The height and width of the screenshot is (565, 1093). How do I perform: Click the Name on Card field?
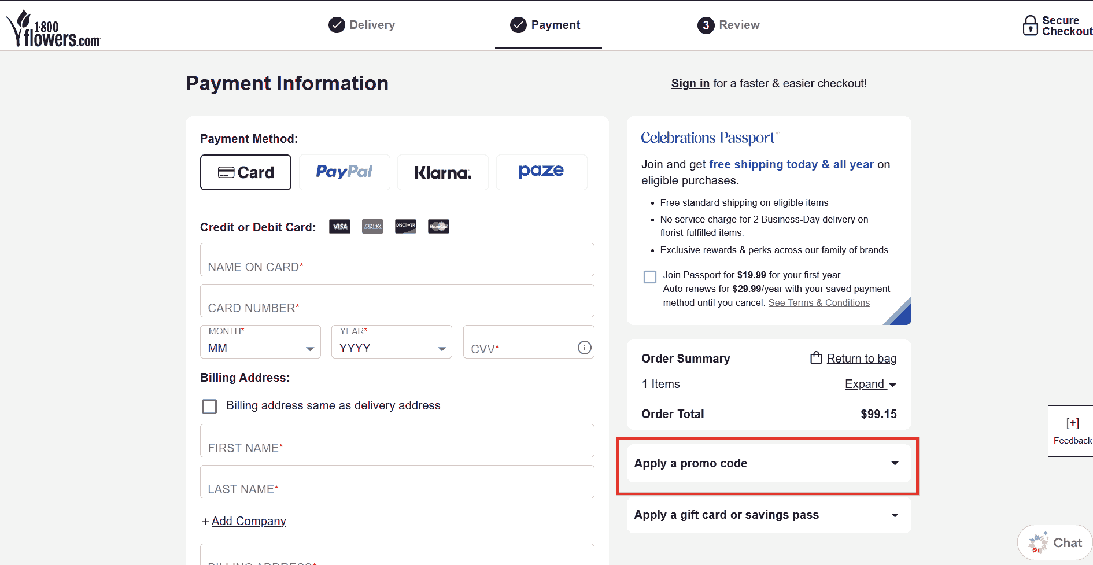pyautogui.click(x=397, y=260)
